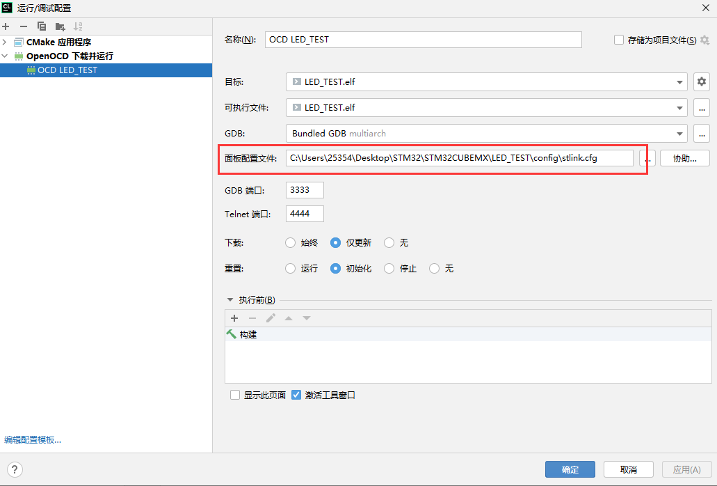Select OCD LED_TEST configuration in tree
Viewport: 717px width, 486px height.
click(x=67, y=70)
